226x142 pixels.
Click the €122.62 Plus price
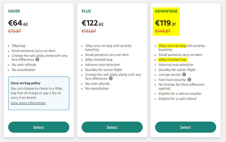coord(92,23)
